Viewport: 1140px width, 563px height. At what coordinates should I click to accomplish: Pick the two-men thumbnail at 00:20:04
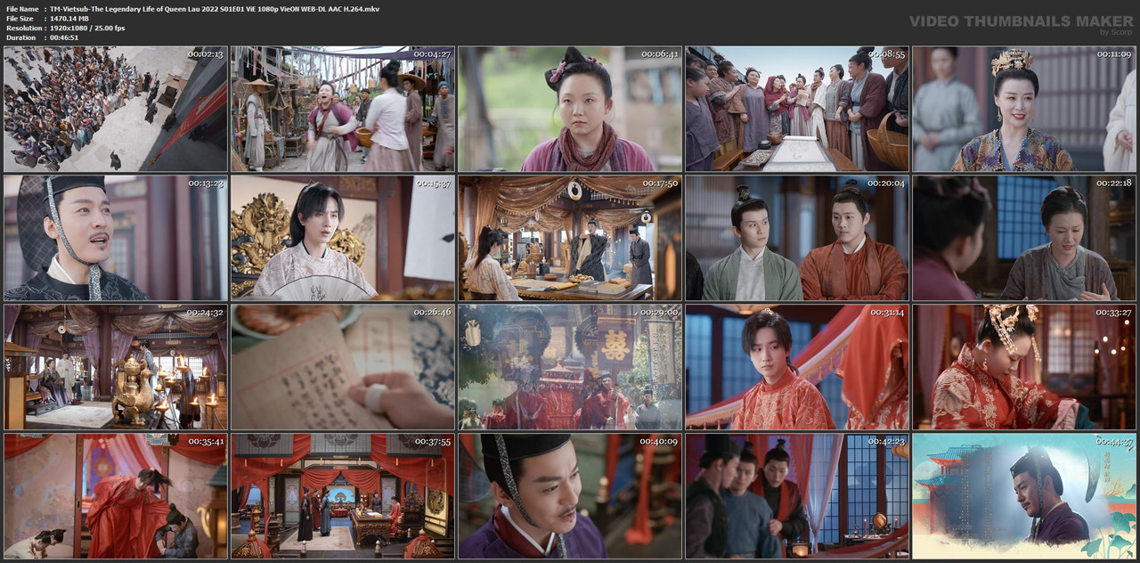(797, 238)
